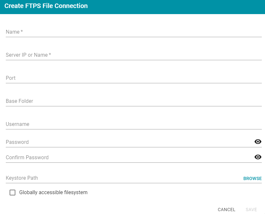Screen dimensions: 265x214
Task: Click the Server IP or Name label
Action: click(x=28, y=55)
